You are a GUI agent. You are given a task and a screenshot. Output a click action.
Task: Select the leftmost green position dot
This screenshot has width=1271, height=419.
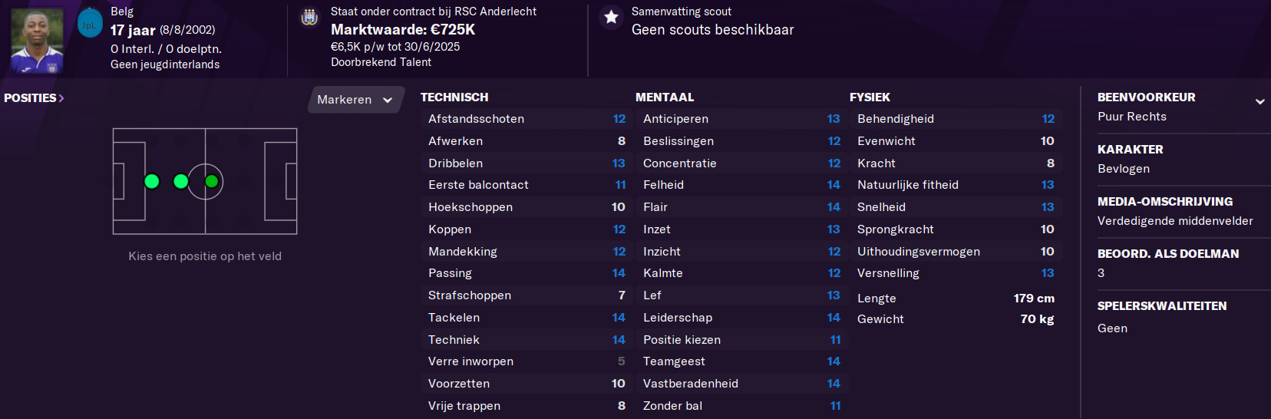[152, 181]
